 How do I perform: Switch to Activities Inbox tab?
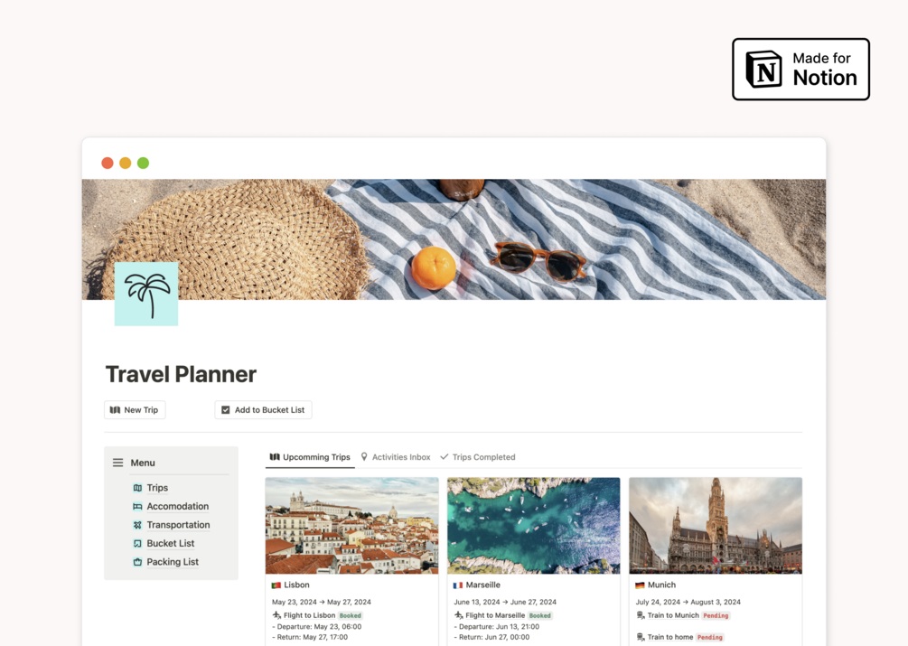[x=396, y=456]
